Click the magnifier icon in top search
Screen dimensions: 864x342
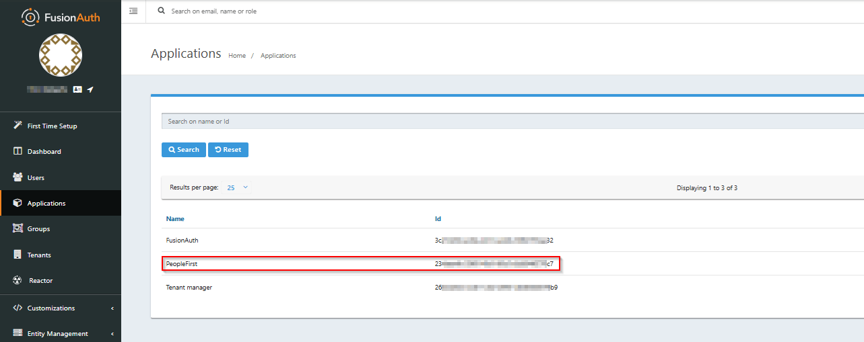161,11
